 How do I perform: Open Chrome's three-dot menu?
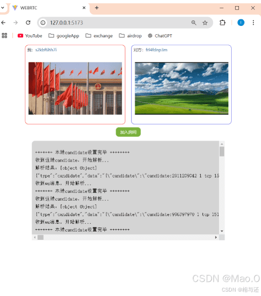coord(253,23)
